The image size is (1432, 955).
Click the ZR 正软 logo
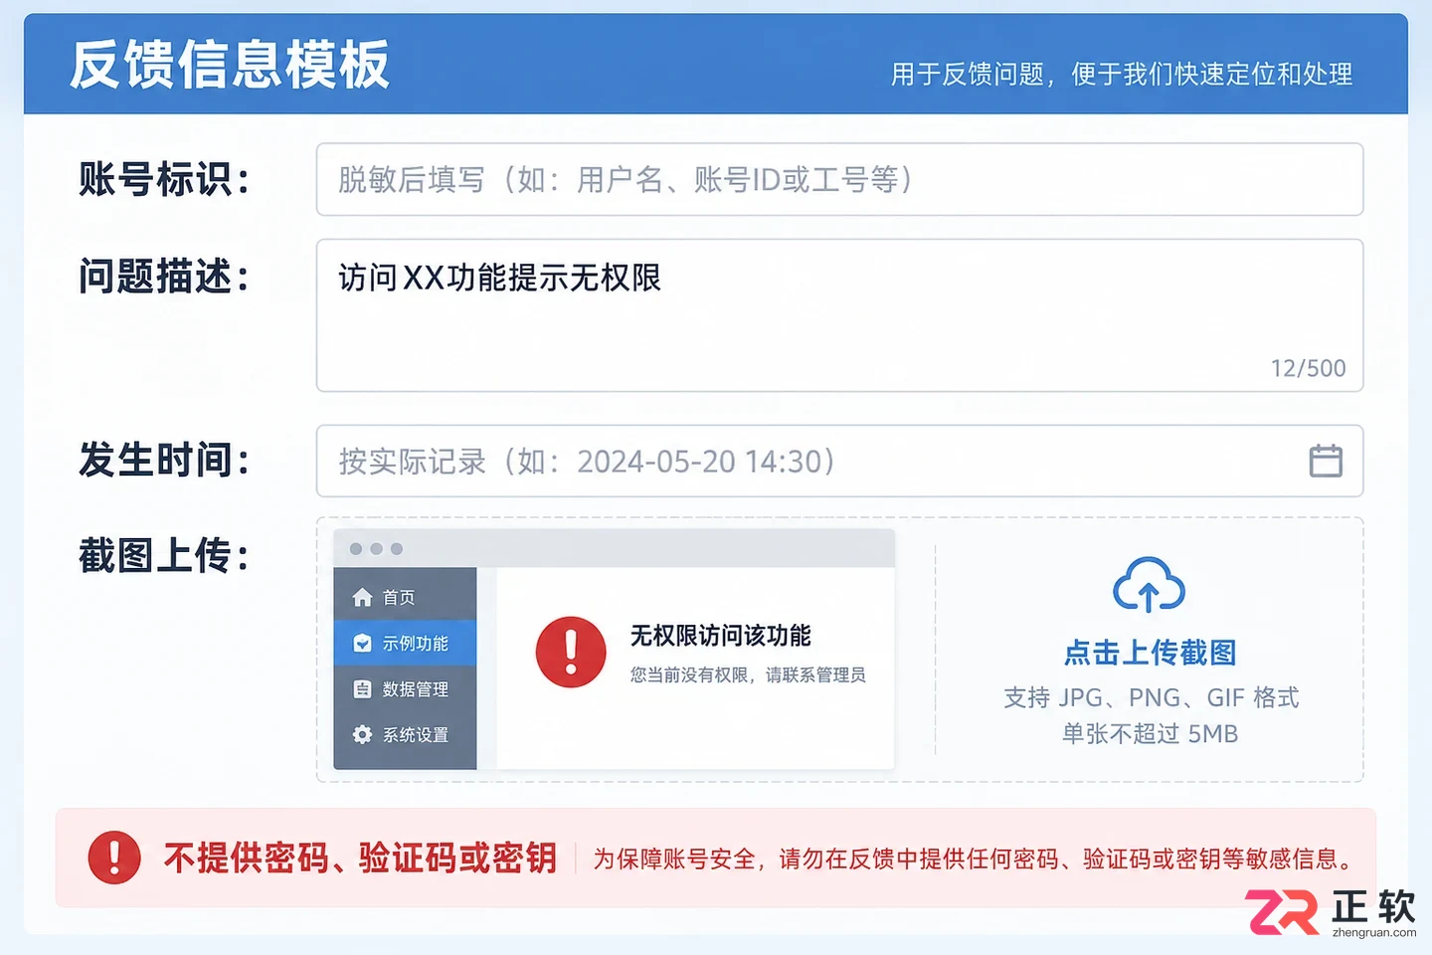click(x=1331, y=912)
